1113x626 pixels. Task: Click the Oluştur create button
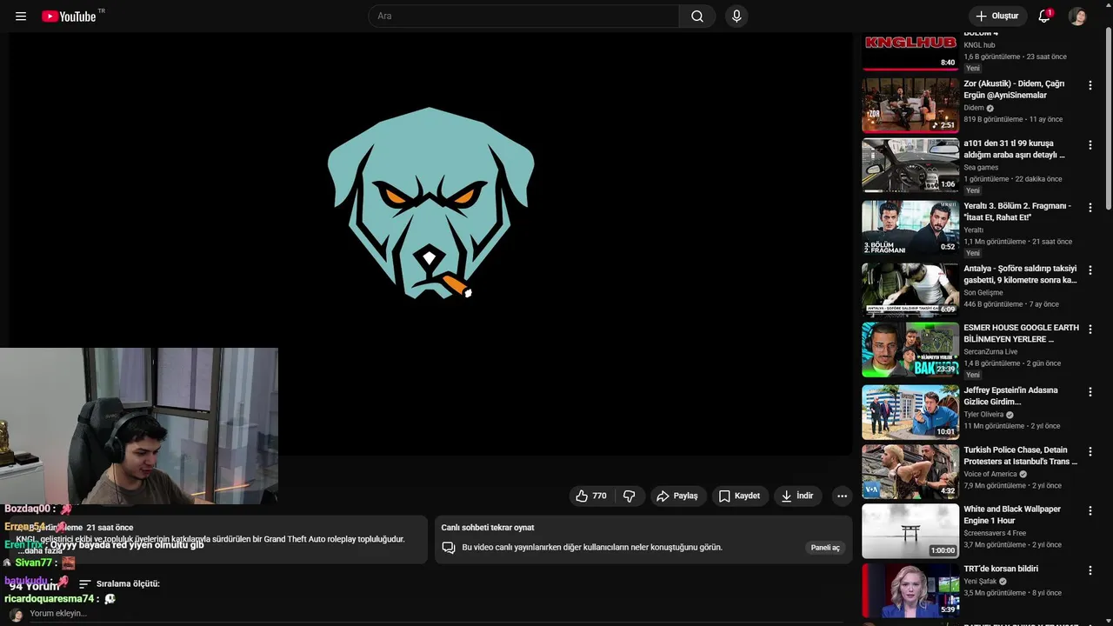coord(998,17)
